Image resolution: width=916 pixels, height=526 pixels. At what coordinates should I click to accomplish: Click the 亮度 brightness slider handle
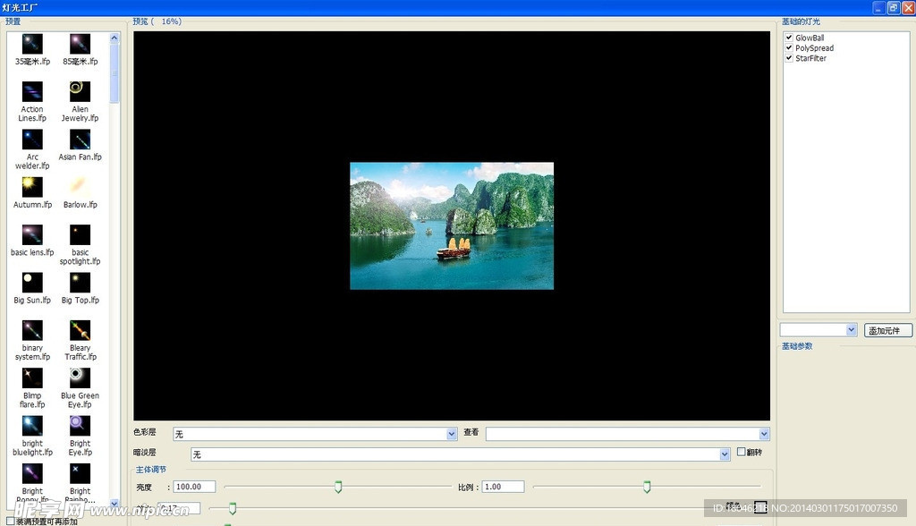point(338,487)
